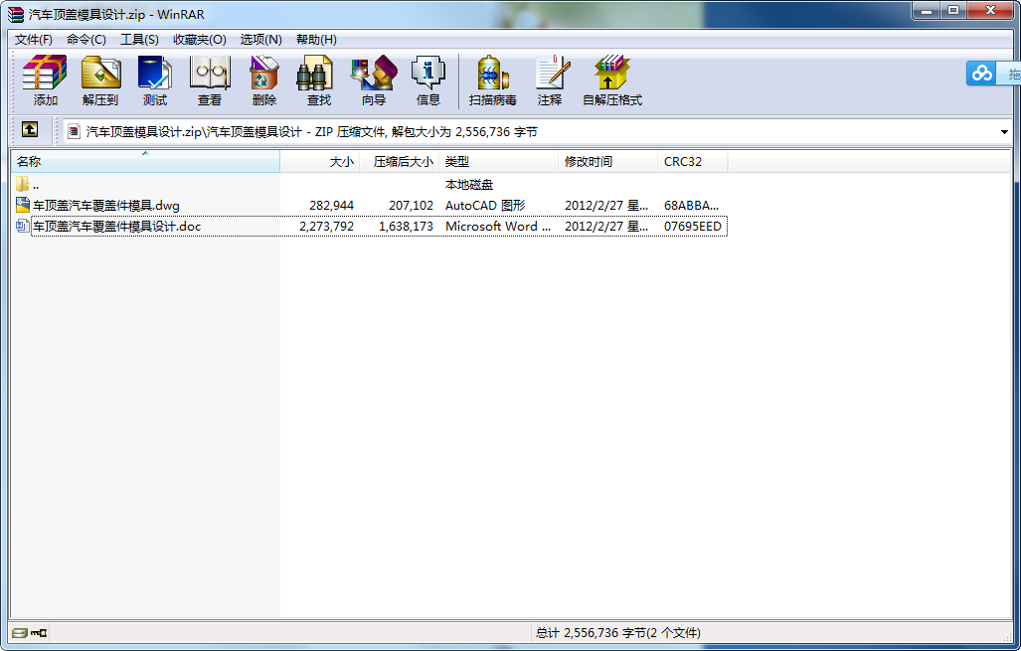Click the 自解压格式 (SFX) icon

point(611,81)
